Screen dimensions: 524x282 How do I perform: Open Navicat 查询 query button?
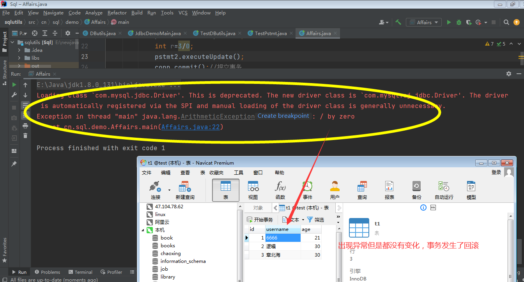[362, 190]
